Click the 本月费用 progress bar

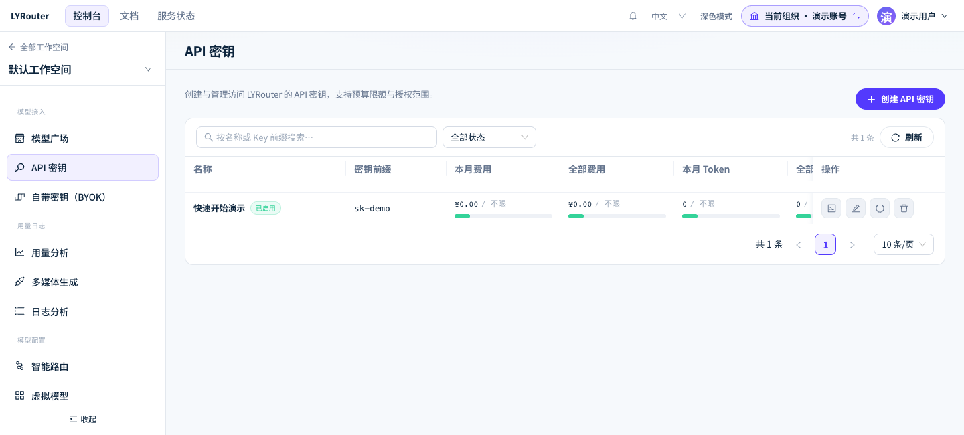(x=503, y=216)
